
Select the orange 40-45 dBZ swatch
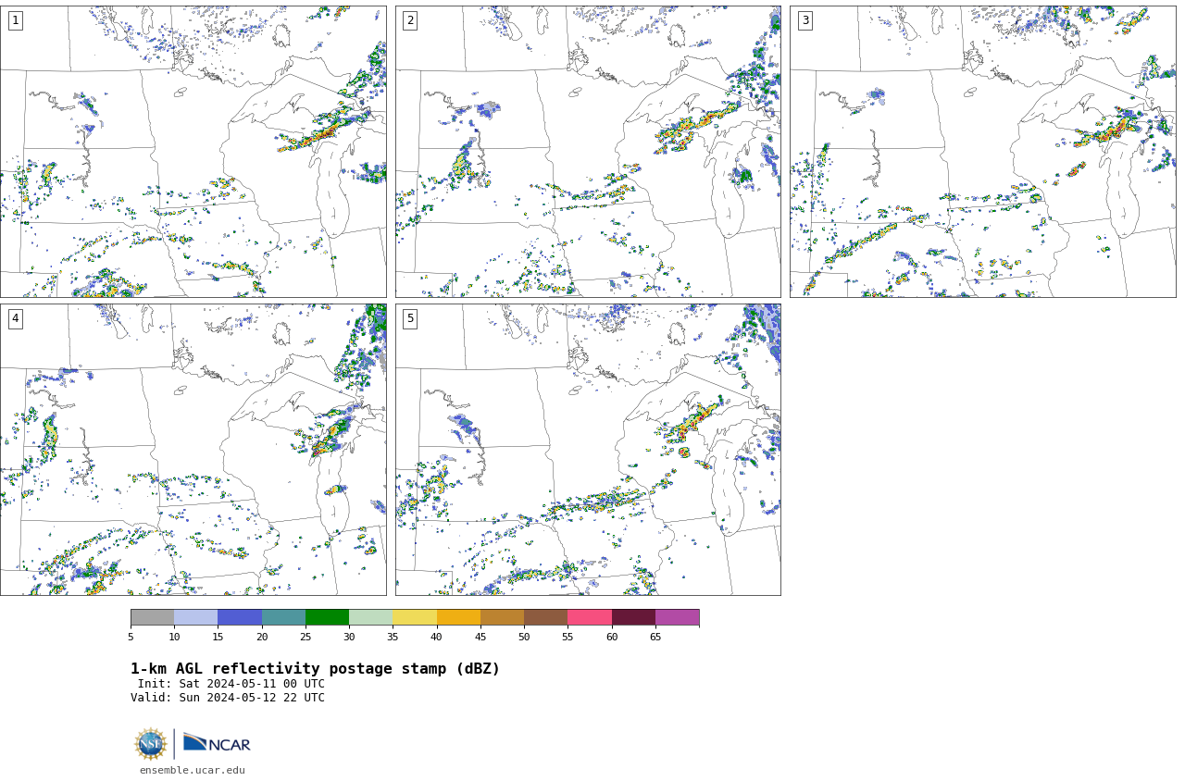tap(458, 617)
